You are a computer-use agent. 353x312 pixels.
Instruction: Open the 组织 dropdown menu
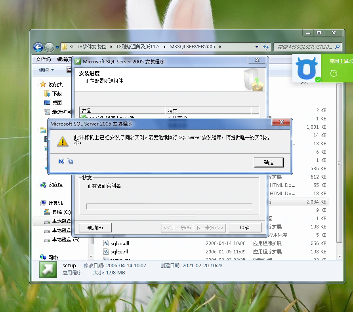click(46, 70)
